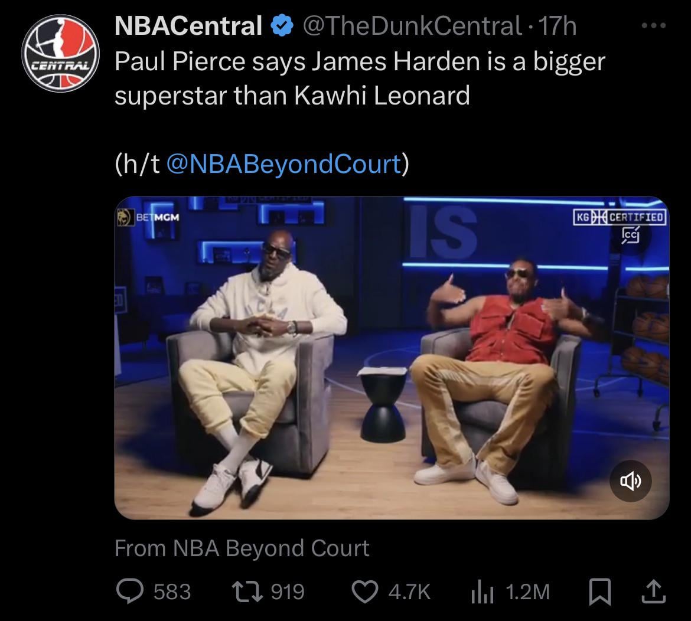The image size is (691, 621).
Task: Play the Paul Pierce video thumbnail
Action: click(392, 358)
